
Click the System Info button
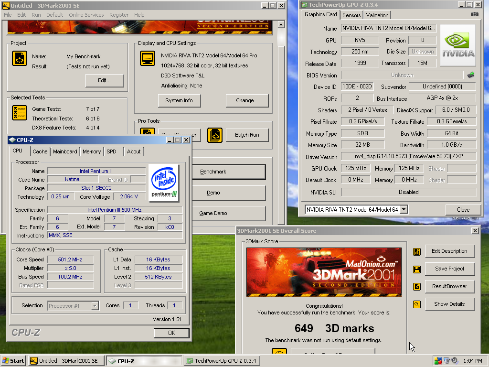pos(179,100)
